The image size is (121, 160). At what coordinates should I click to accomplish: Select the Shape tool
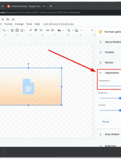click(12, 30)
